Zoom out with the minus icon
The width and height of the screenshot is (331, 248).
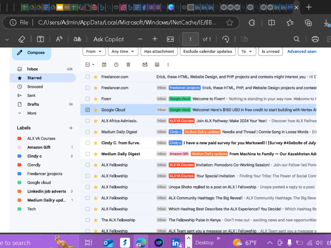pos(140,39)
